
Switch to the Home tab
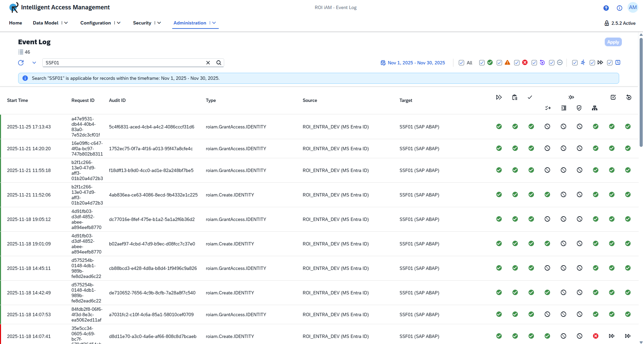pyautogui.click(x=15, y=23)
